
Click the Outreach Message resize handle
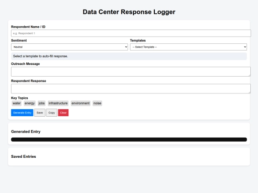[249, 75]
